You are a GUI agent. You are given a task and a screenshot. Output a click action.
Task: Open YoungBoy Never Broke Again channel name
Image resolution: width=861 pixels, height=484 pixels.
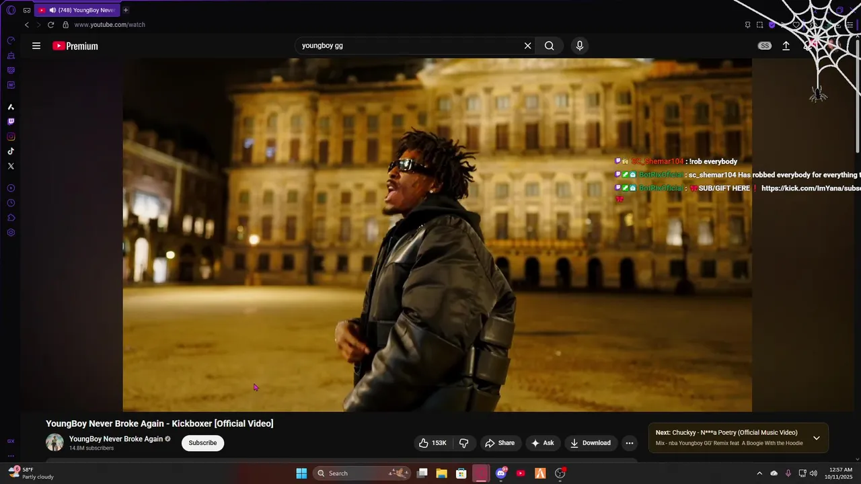[x=116, y=439]
